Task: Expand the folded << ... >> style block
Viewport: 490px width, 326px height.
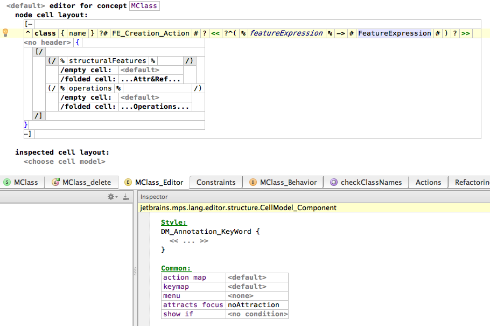Action: (x=188, y=241)
